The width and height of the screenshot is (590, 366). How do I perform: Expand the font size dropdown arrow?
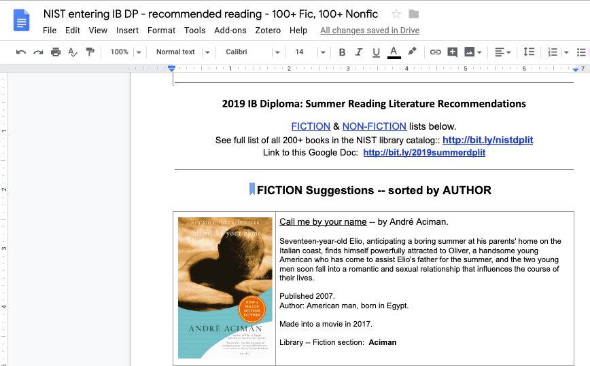323,52
